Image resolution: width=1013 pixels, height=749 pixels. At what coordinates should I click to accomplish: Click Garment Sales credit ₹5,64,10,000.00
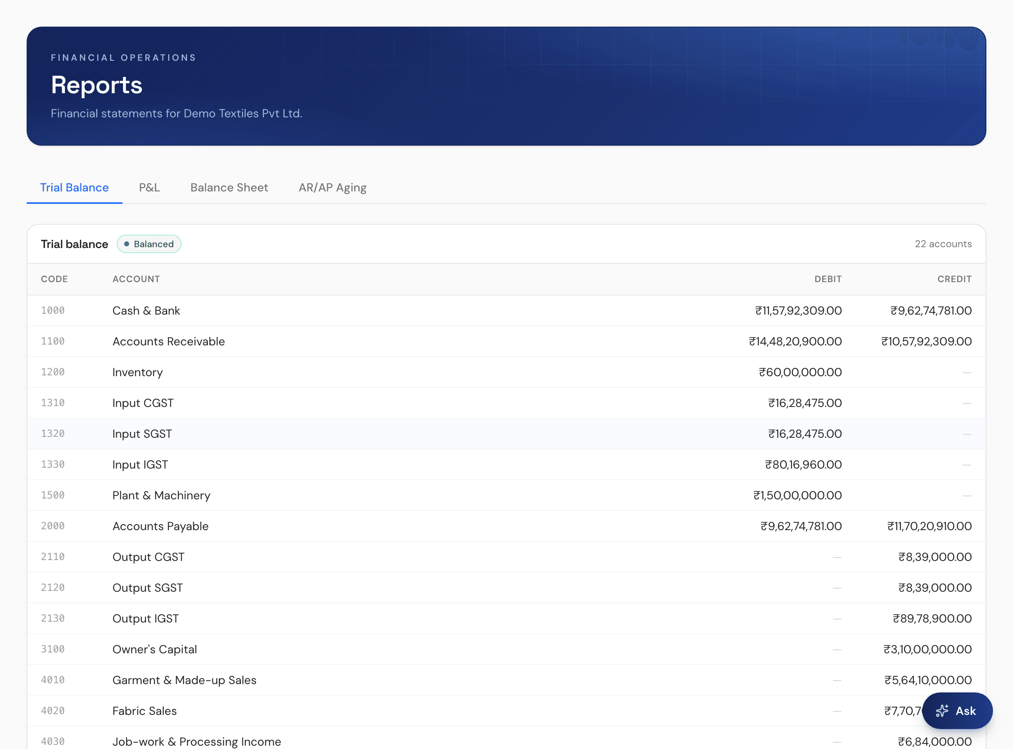[x=928, y=680]
